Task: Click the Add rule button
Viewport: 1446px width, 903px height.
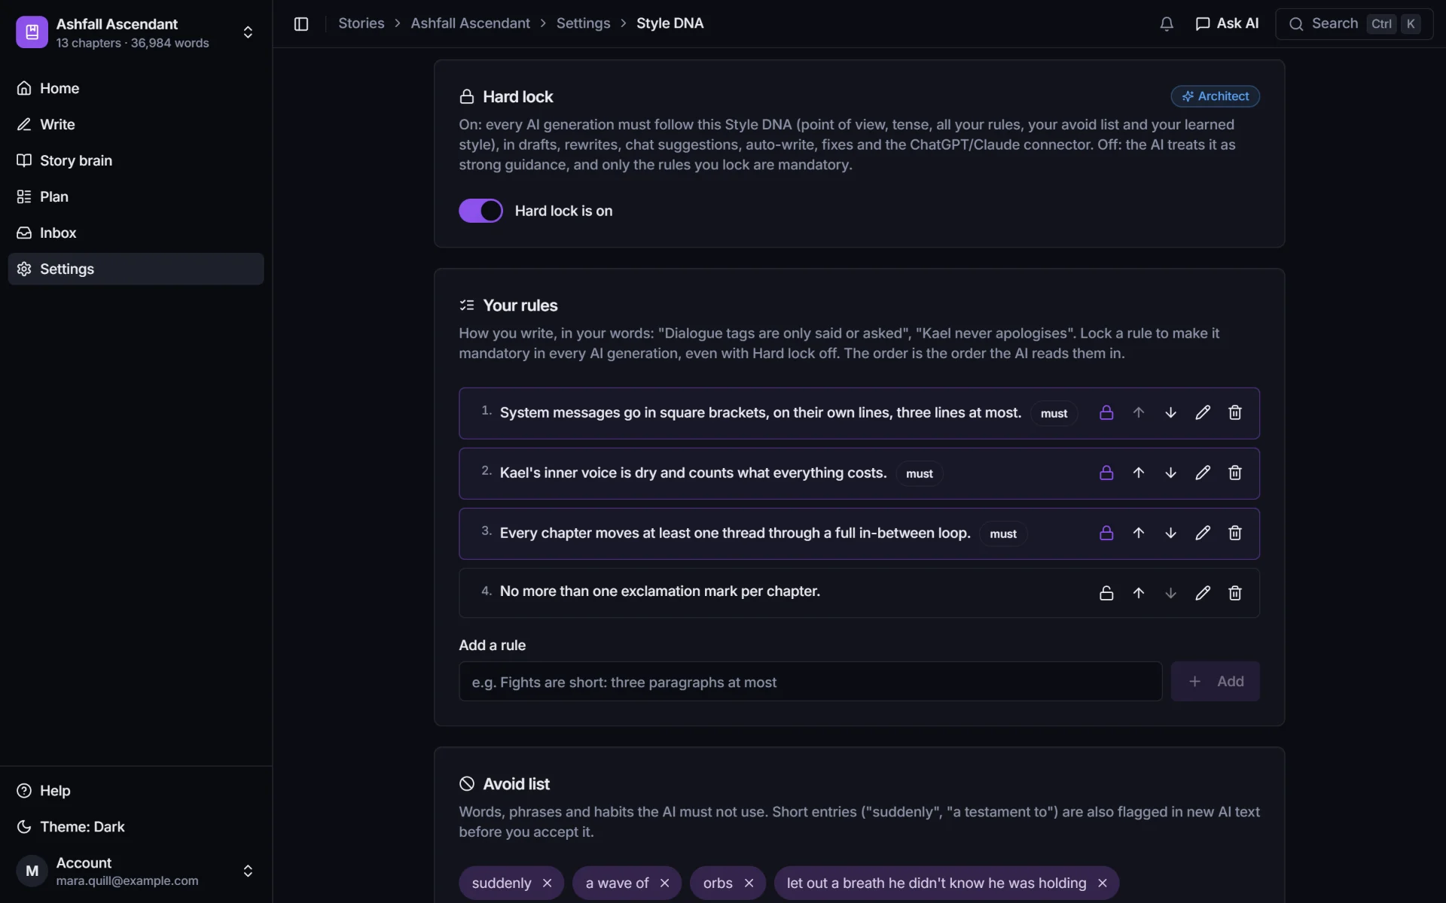Action: tap(1215, 681)
